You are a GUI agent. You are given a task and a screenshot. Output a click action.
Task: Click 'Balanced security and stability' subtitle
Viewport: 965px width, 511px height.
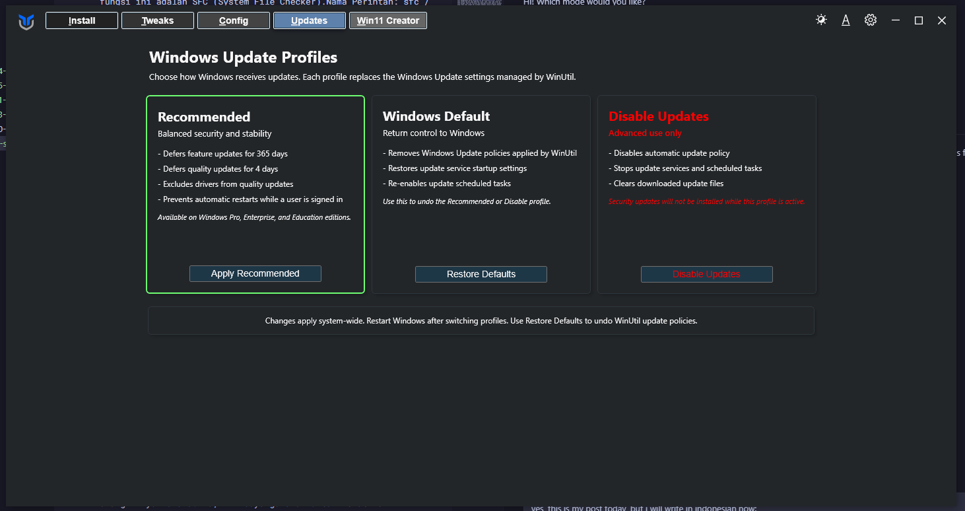tap(215, 134)
